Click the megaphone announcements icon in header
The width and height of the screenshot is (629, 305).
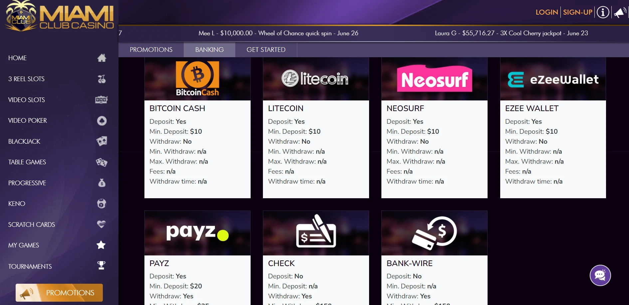click(620, 13)
